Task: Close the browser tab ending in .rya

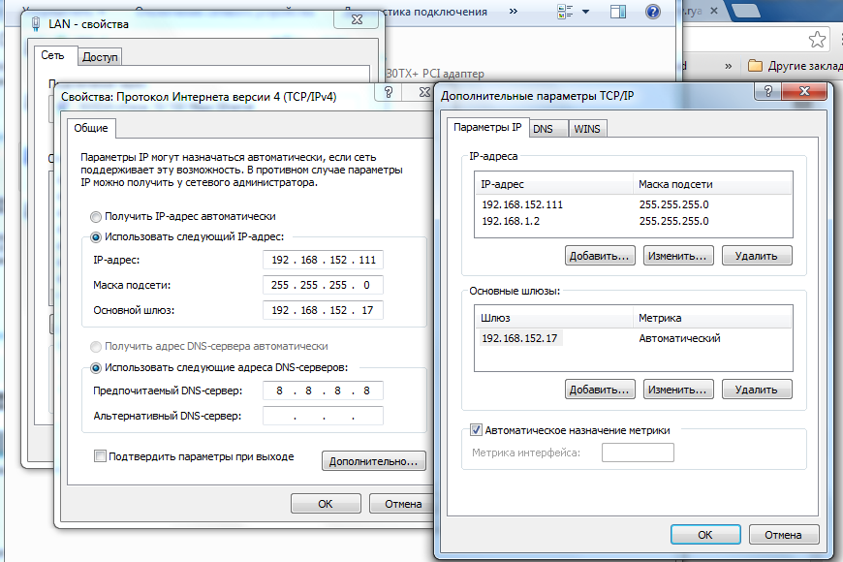Action: 714,11
